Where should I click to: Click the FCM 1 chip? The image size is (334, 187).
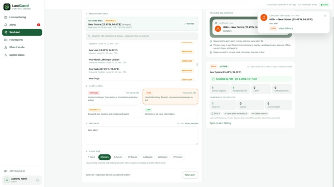pos(215,114)
